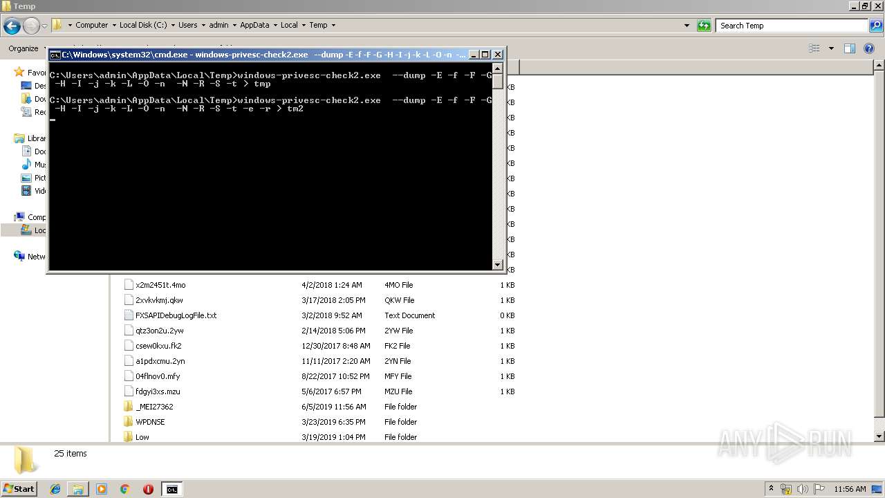Change view using the view icon
This screenshot has width=885, height=498.
point(814,48)
